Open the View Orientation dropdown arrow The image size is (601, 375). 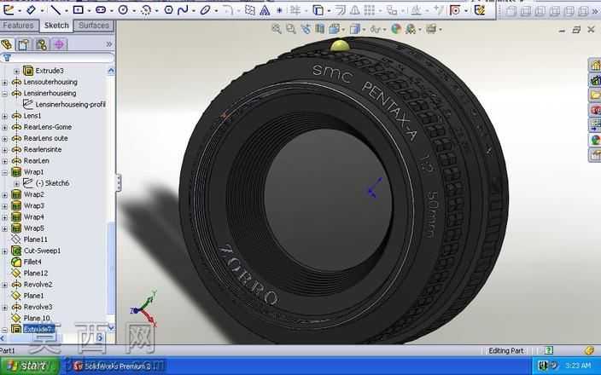pyautogui.click(x=342, y=30)
